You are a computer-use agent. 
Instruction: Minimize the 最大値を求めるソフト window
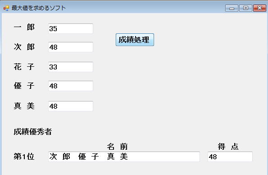tap(232, 8)
